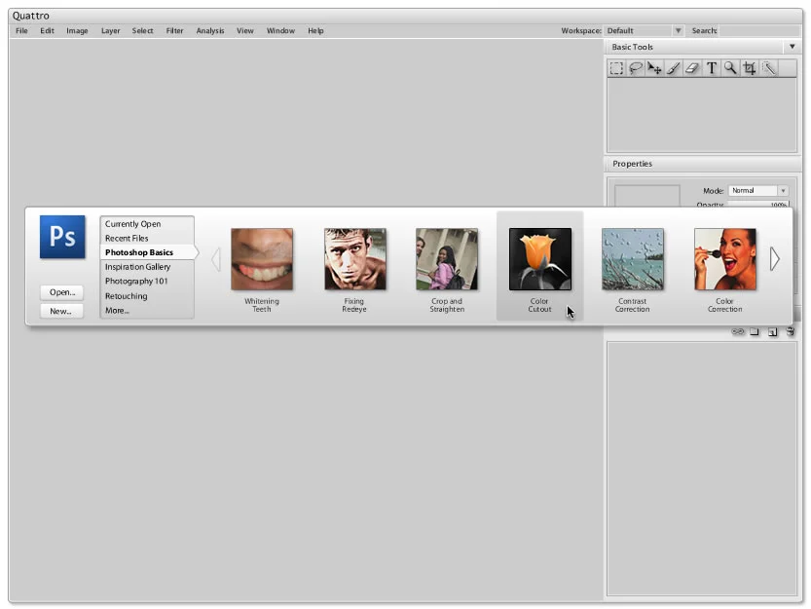Open the Color Correction thumbnail
The height and width of the screenshot is (609, 811).
pyautogui.click(x=725, y=259)
